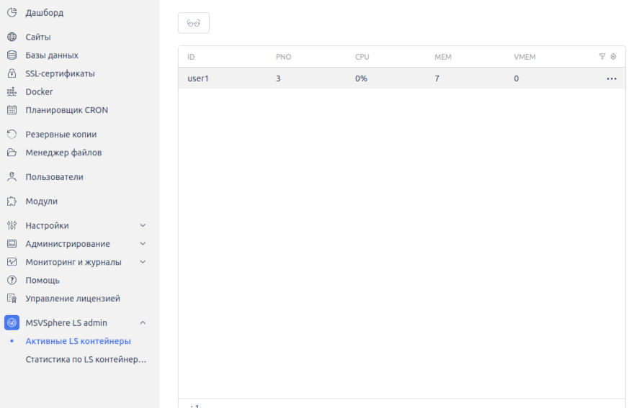The height and width of the screenshot is (408, 634).
Task: Click the Dashboard pie chart icon
Action: tap(12, 12)
